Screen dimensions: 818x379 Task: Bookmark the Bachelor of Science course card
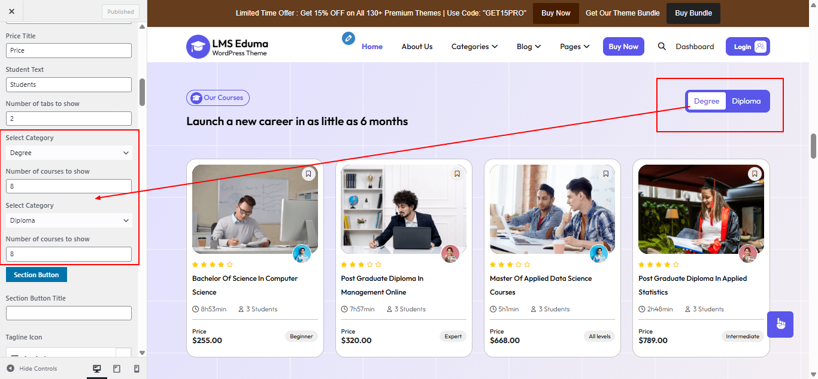tap(308, 174)
